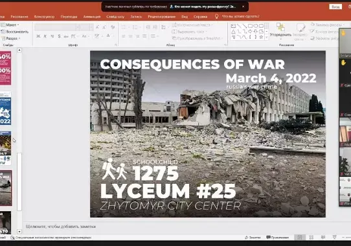The image size is (351, 246).
Task: Select the diagonal line shape
Action: 239,26
